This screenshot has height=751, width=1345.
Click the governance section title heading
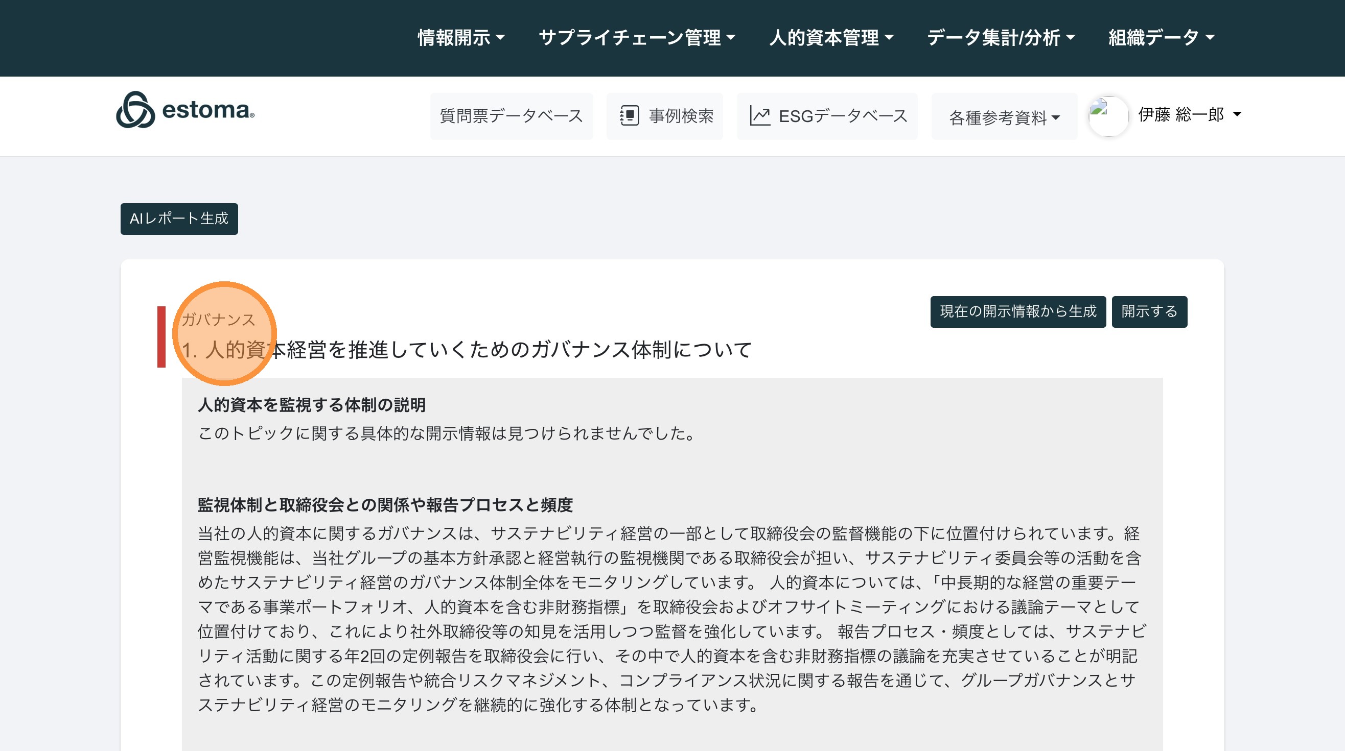(x=467, y=349)
